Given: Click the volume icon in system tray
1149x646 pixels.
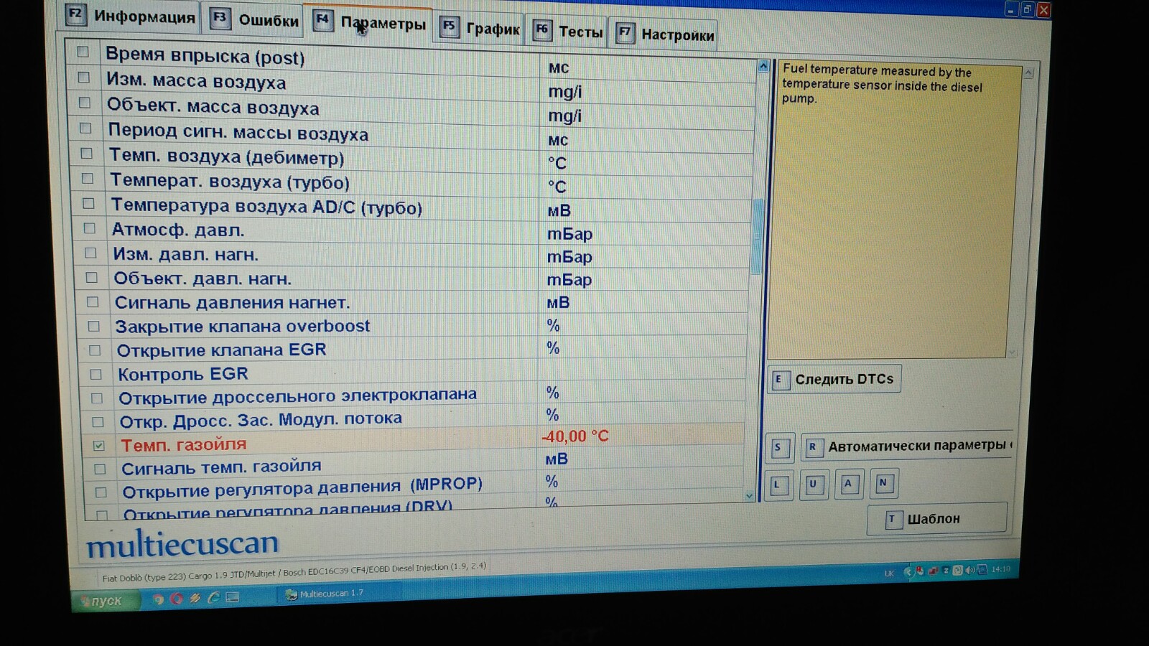Looking at the screenshot, I should point(969,570).
